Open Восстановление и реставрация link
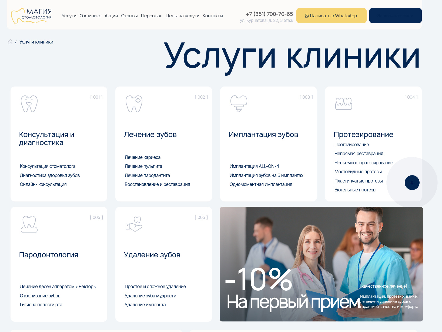 pos(157,184)
